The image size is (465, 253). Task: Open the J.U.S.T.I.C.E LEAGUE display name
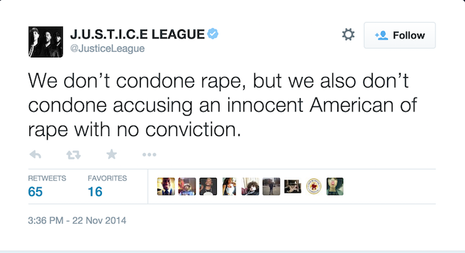137,34
